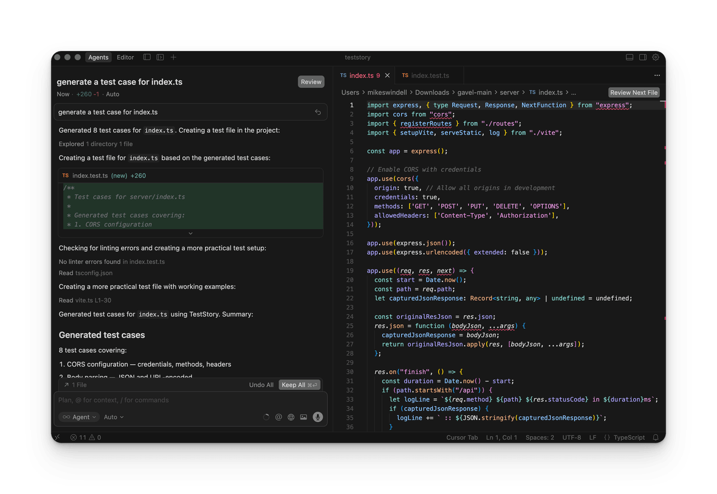Open a new agent tab with the plus icon
The image size is (717, 494).
tap(173, 57)
